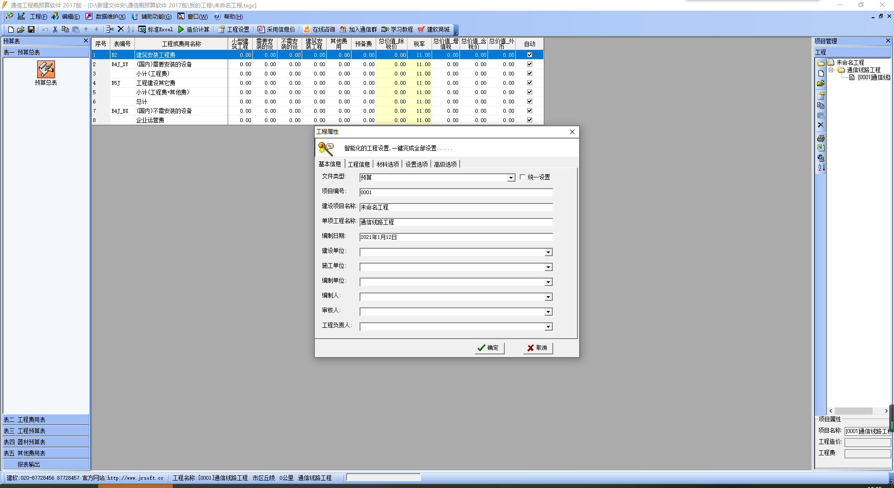Open 在线咨询 from the toolbar
894x488 pixels.
pyautogui.click(x=319, y=29)
